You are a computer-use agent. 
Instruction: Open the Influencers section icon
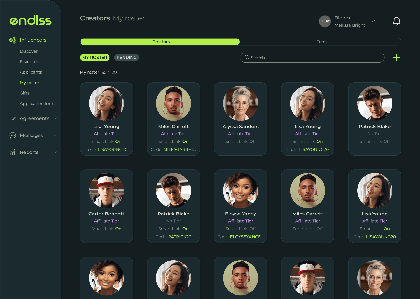[13, 40]
